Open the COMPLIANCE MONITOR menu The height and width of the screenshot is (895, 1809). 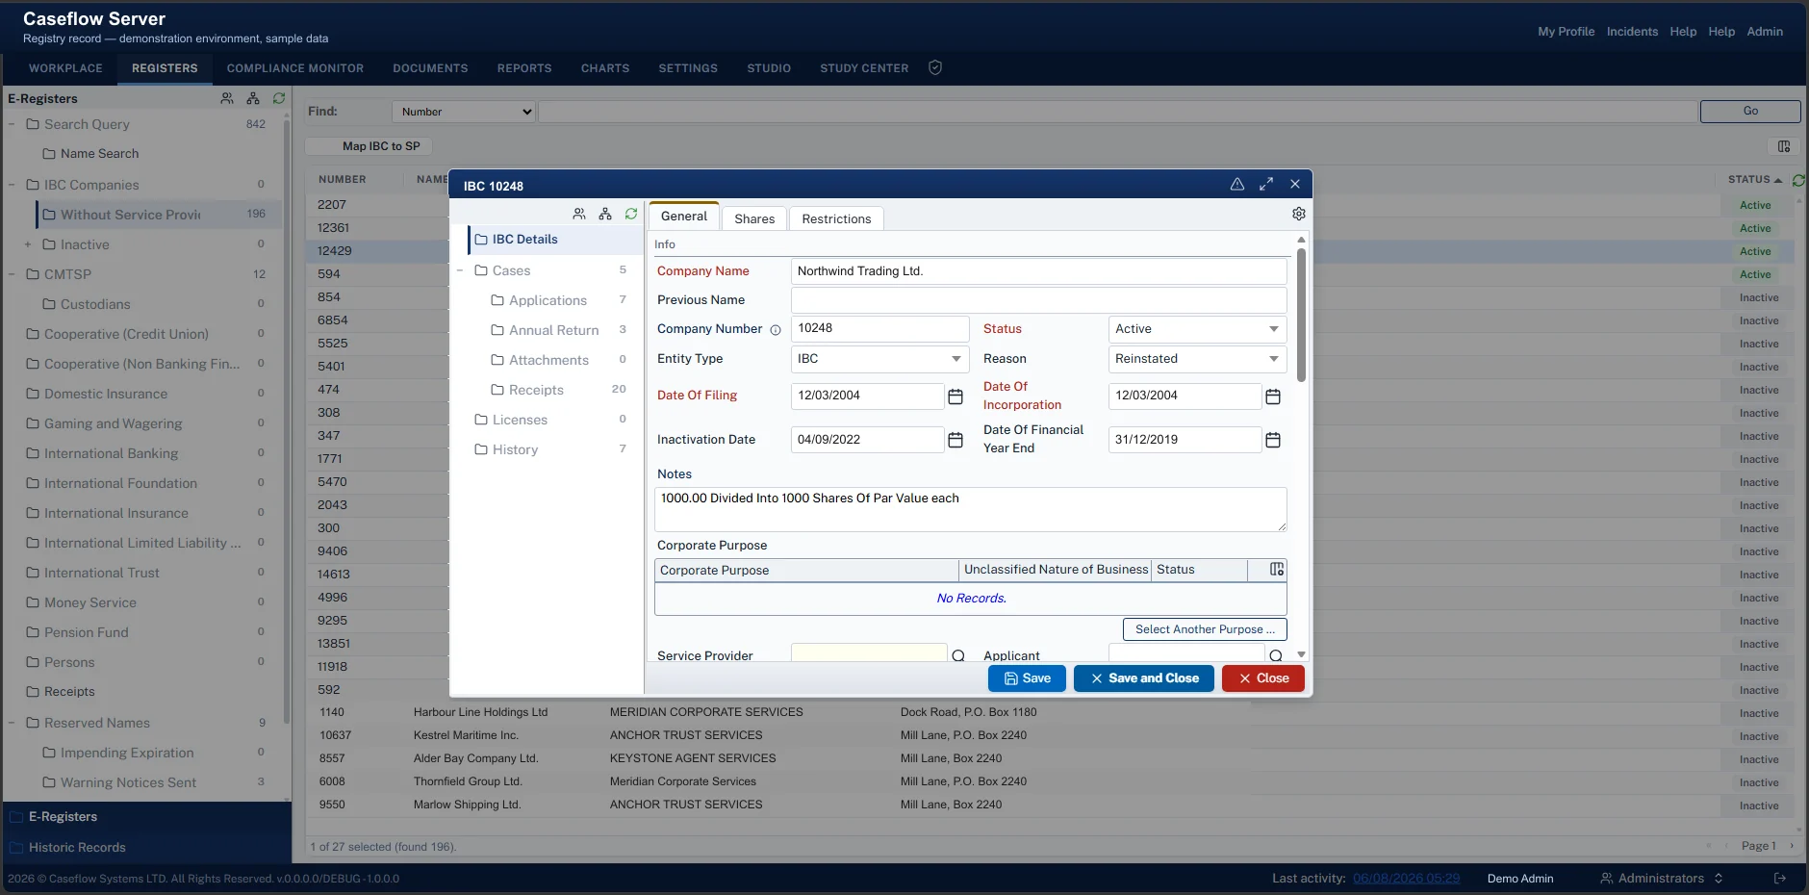(295, 68)
